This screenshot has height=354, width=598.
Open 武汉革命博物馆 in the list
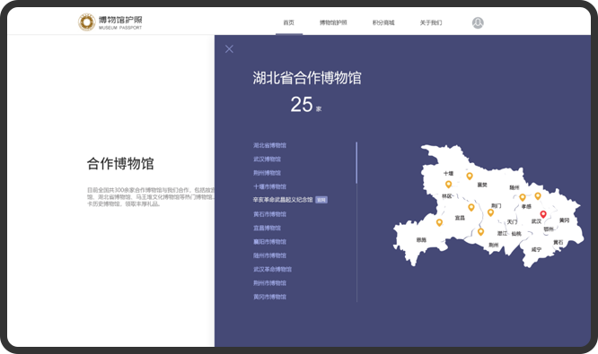tap(272, 269)
